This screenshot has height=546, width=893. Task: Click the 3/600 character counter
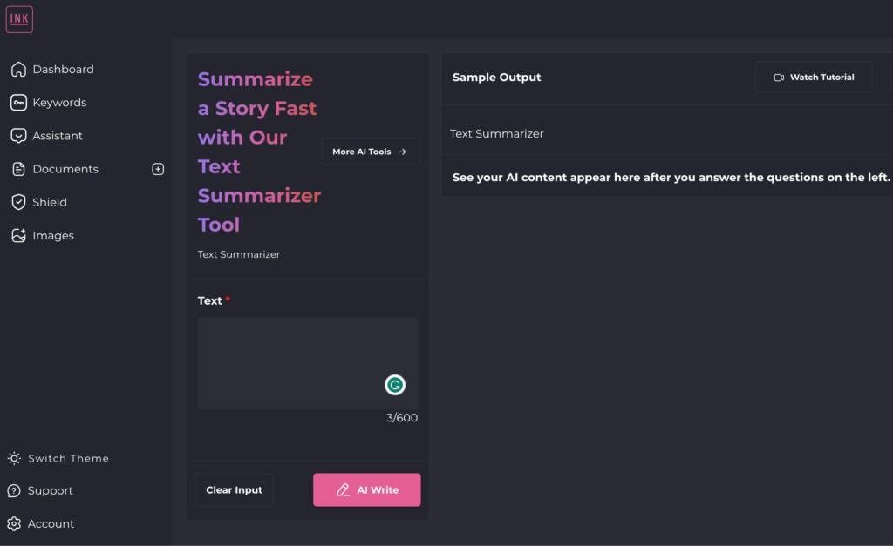point(402,417)
